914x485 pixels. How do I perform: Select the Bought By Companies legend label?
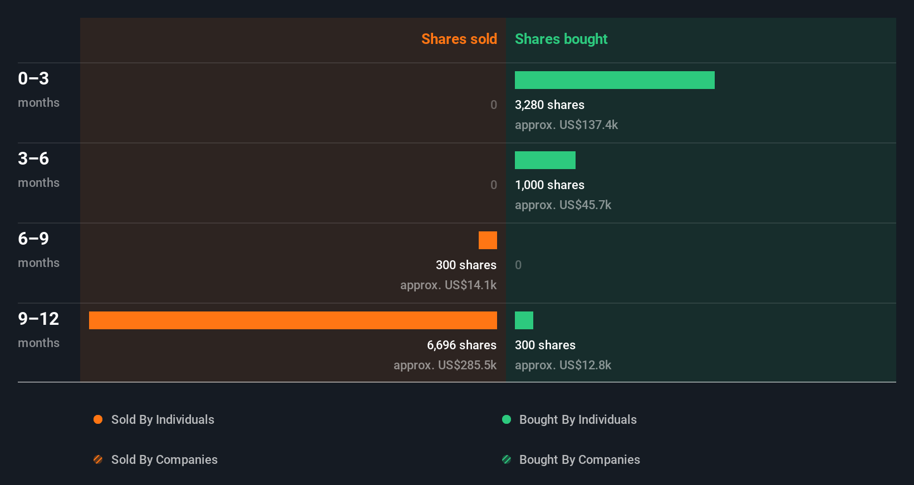point(579,460)
